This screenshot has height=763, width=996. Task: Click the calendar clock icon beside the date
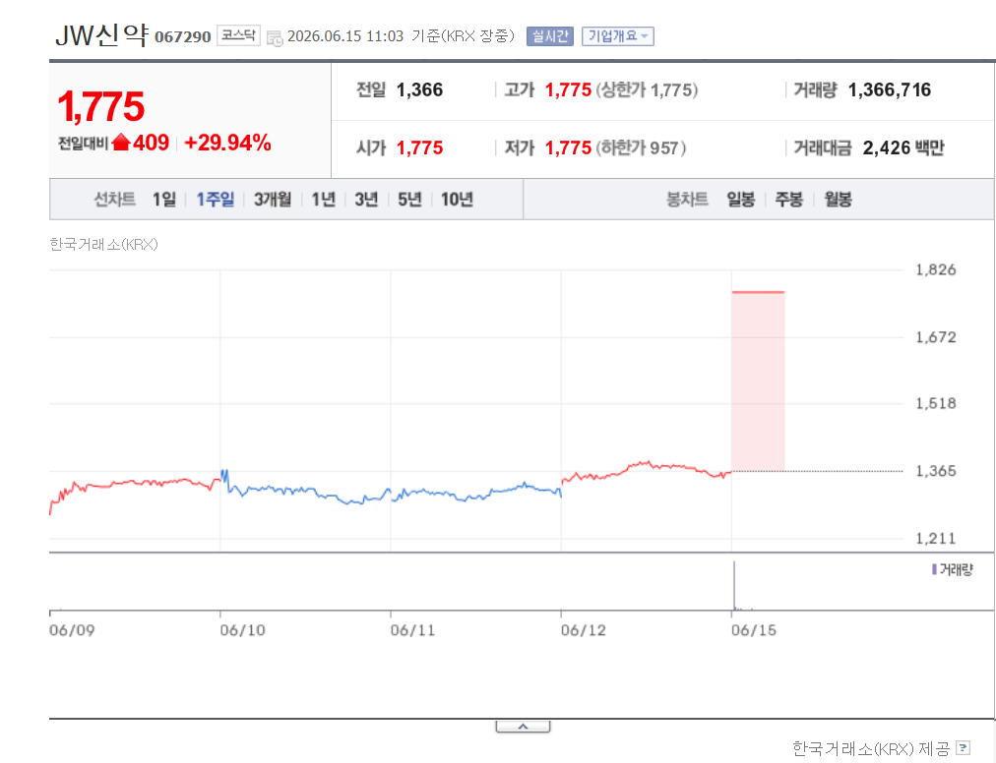coord(275,38)
